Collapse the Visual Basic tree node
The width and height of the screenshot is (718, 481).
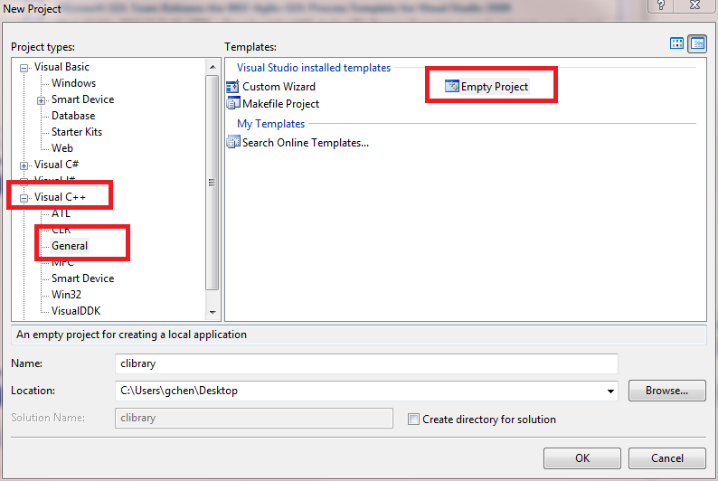[24, 68]
